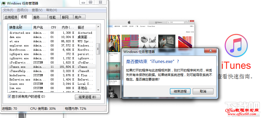Click the CPU 使用率: 30% status entry
The height and width of the screenshot is (118, 262).
[x=43, y=109]
